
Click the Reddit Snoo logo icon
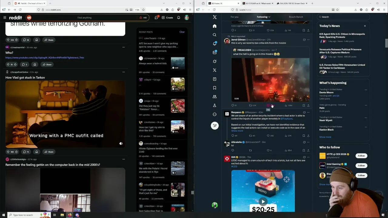point(29,18)
